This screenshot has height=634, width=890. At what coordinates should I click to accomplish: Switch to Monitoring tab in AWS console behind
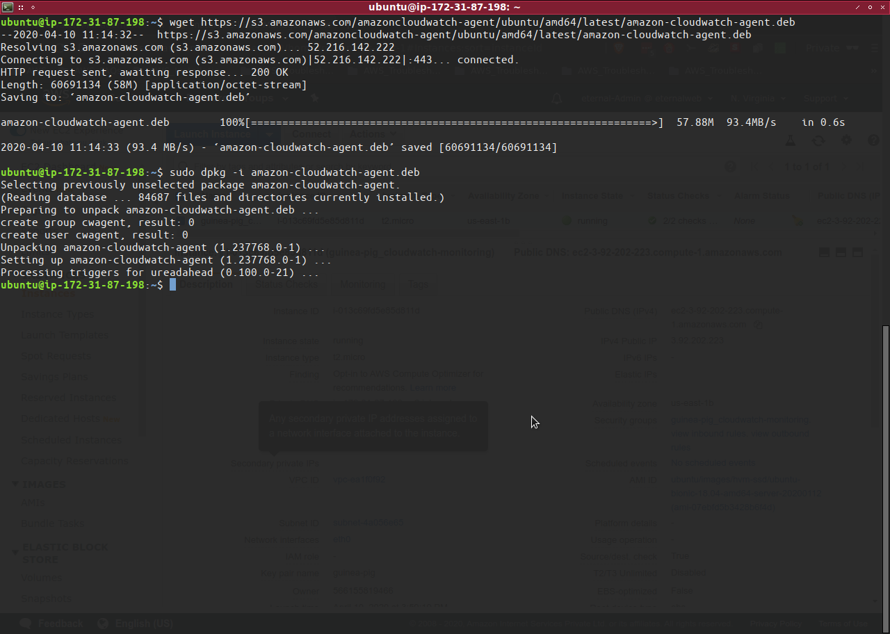[x=363, y=285]
